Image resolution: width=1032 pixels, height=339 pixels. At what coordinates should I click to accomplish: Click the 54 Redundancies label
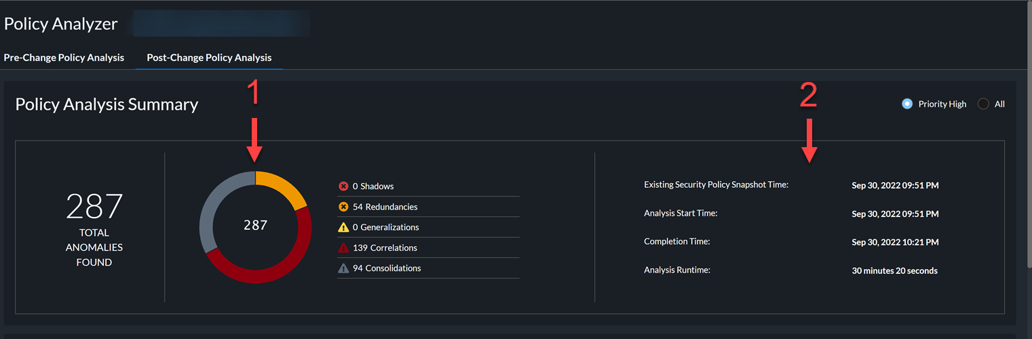385,207
